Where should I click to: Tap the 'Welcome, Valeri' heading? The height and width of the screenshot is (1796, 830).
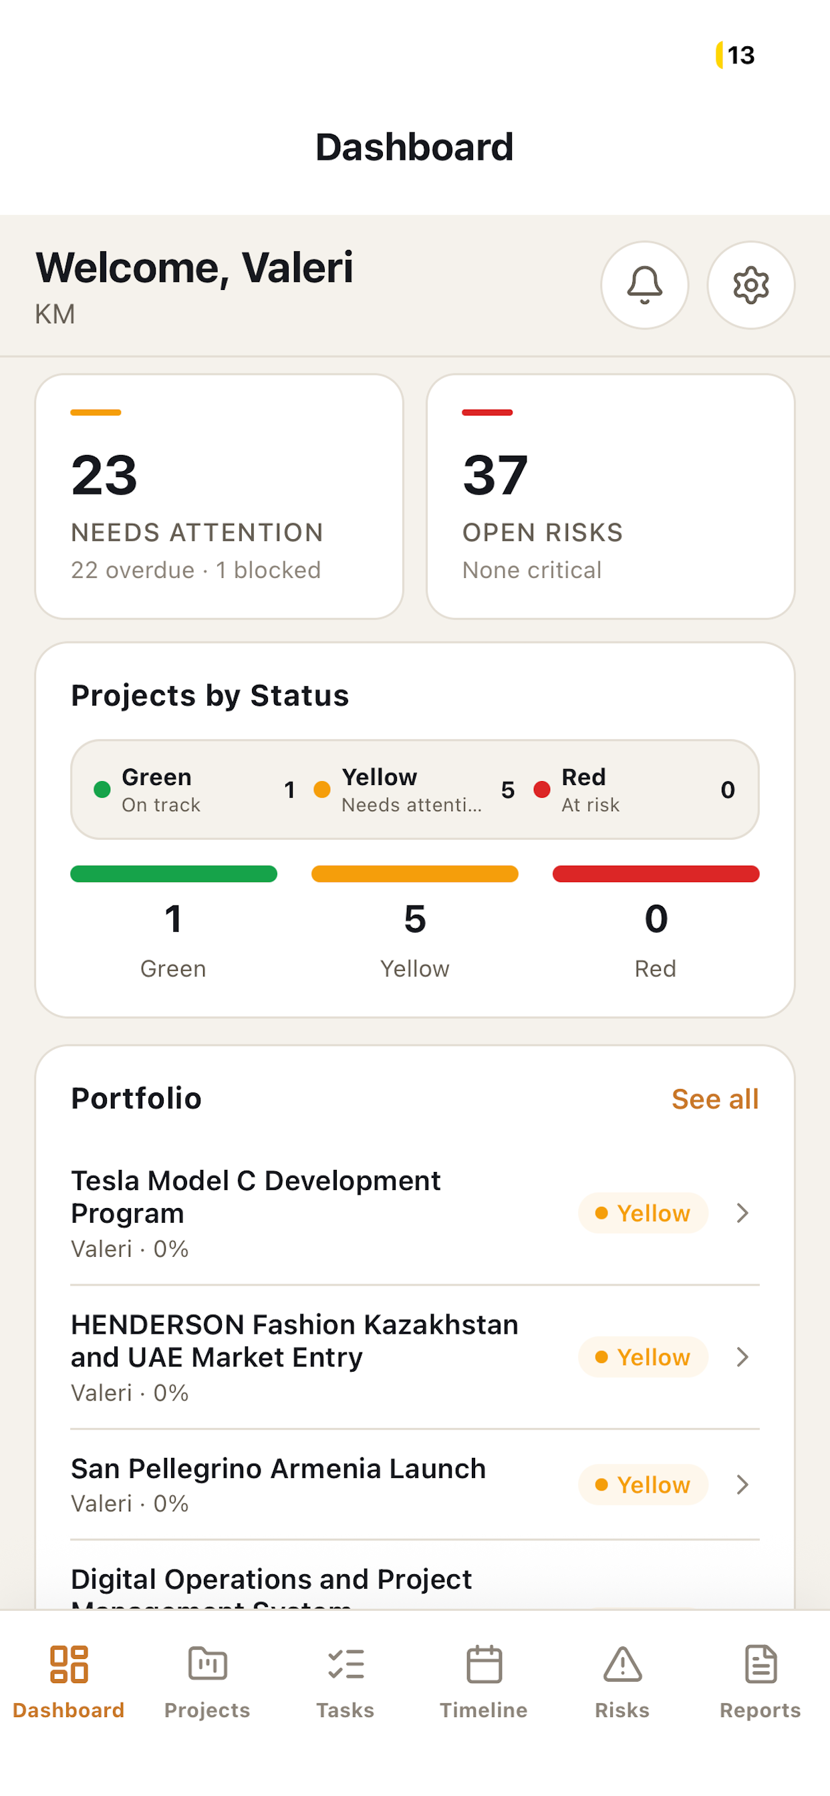click(x=194, y=267)
